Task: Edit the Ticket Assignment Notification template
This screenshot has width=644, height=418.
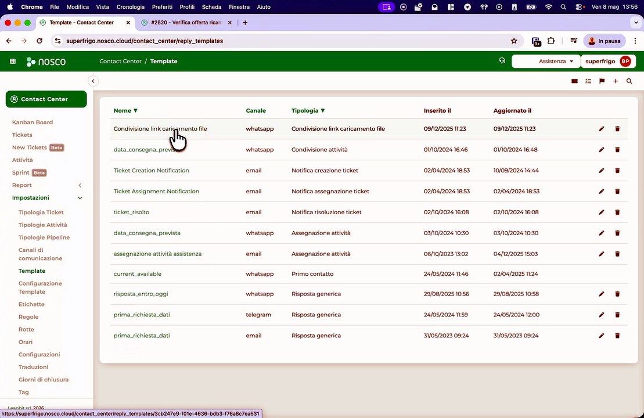Action: [x=601, y=192]
